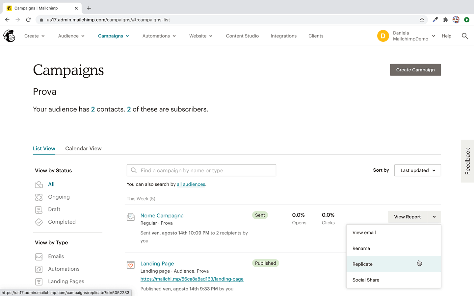
Task: Open Content Studio
Action: [x=242, y=36]
